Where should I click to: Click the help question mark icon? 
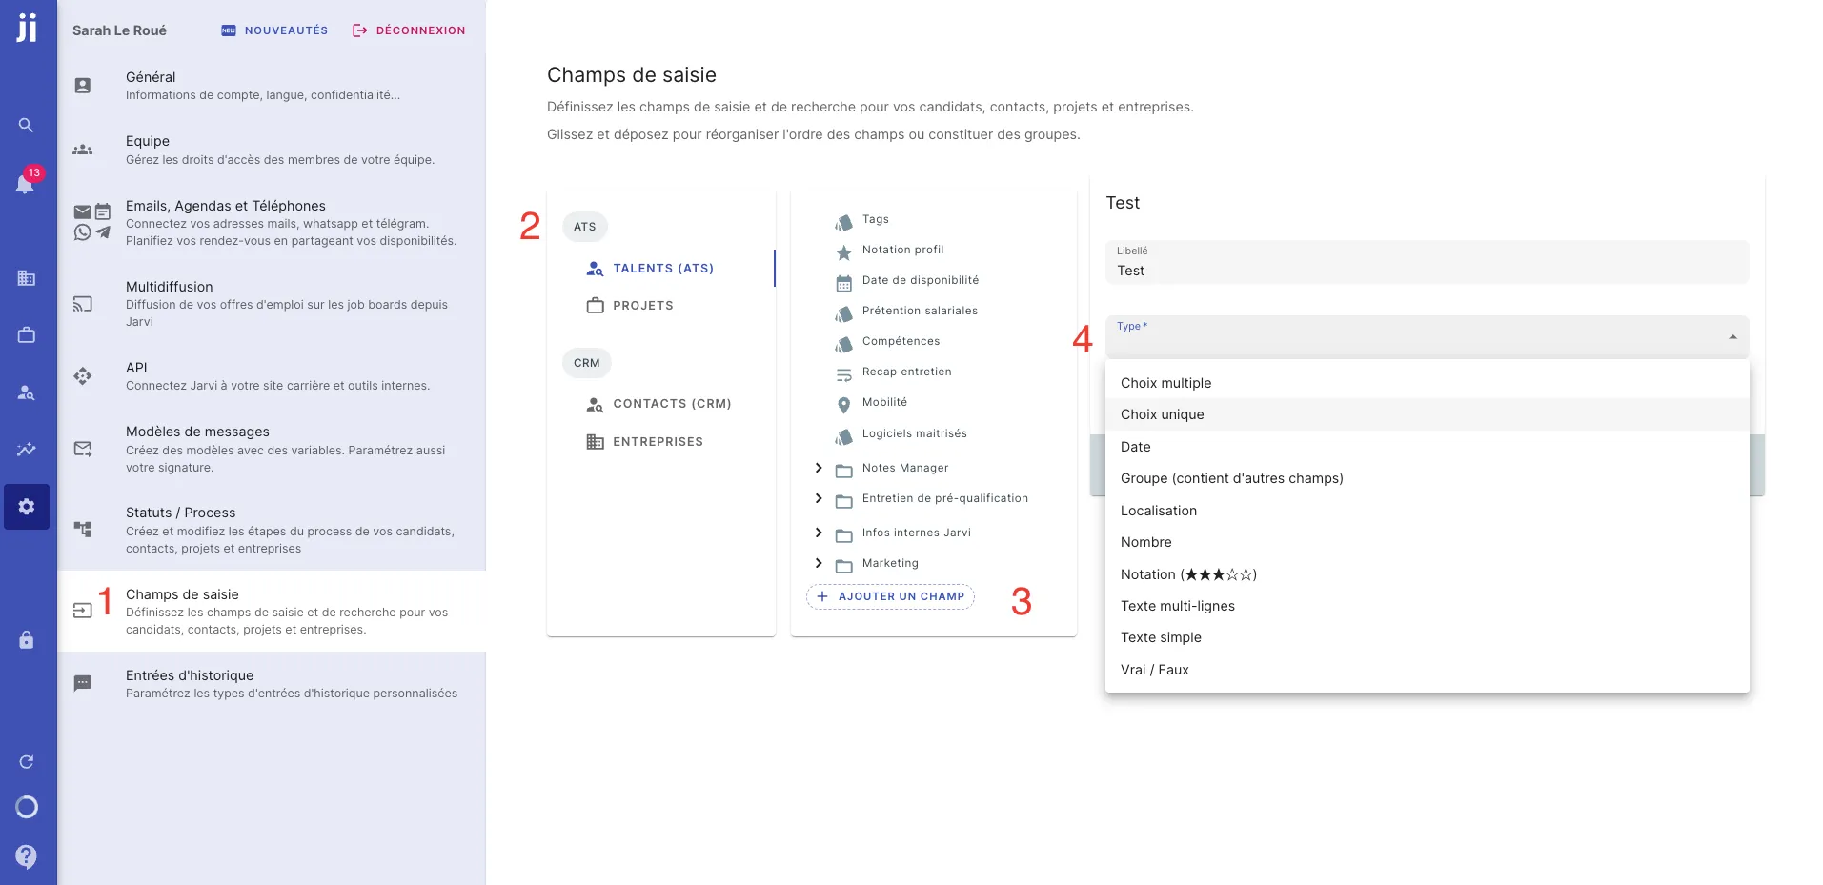tap(26, 856)
